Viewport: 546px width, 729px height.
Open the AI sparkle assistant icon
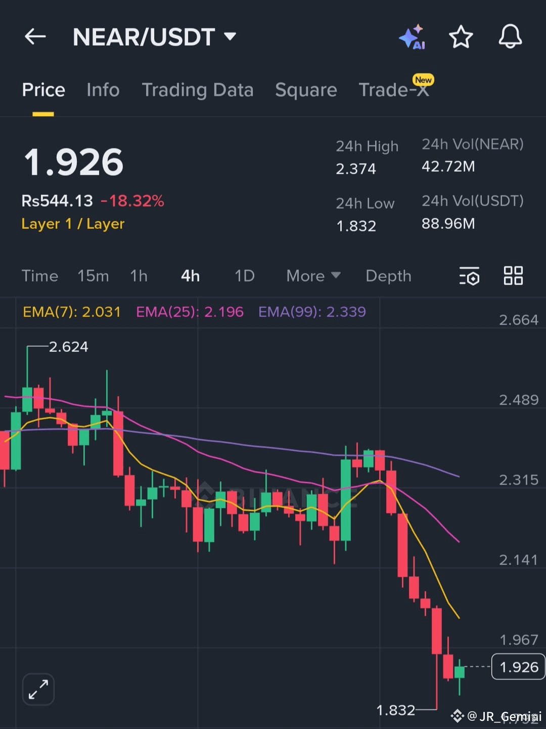pos(412,36)
